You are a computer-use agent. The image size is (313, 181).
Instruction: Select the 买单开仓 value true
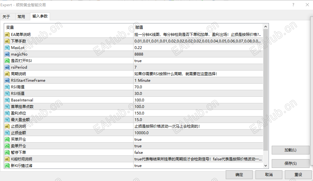pos(138,139)
